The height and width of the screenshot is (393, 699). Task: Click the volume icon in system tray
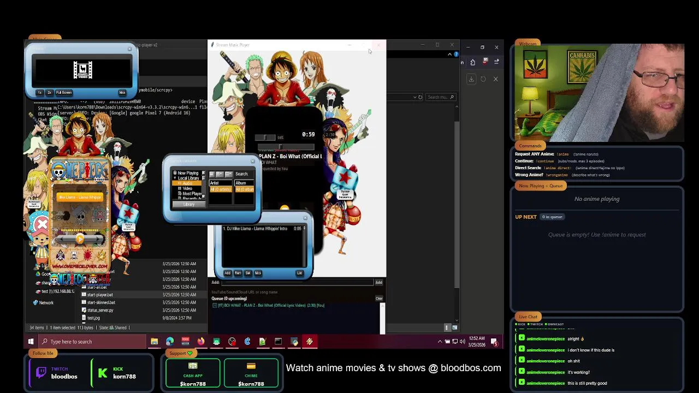click(x=463, y=342)
